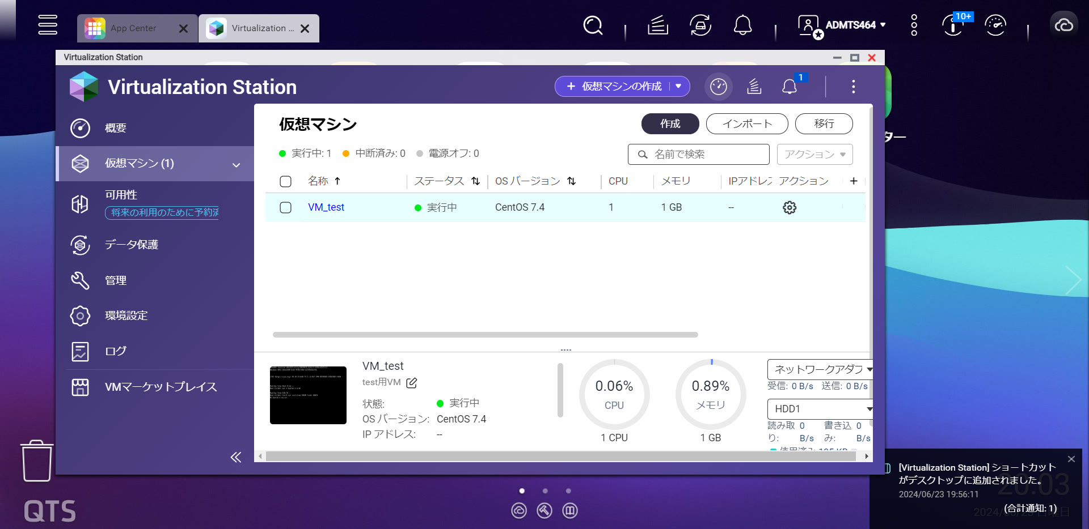Open the HDD1 disk dropdown
The image size is (1089, 529).
(x=820, y=409)
